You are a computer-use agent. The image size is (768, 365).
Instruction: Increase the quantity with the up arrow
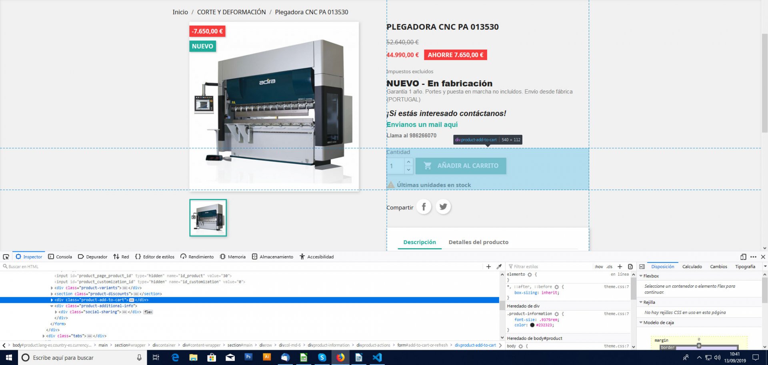point(408,162)
